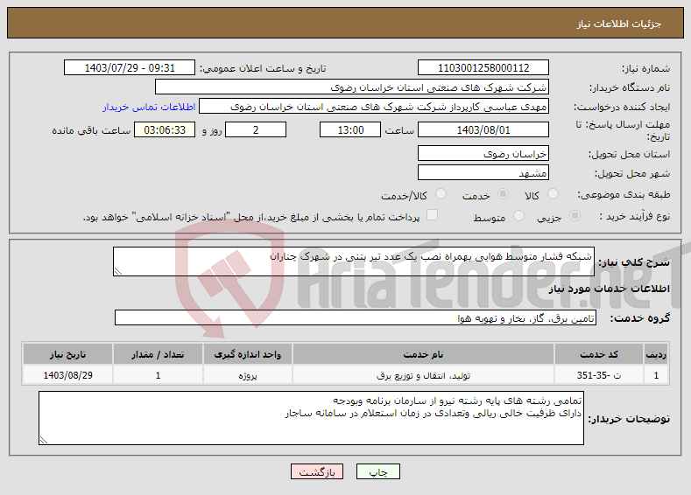The height and width of the screenshot is (495, 691).
Task: Click the service group field تامین برق، گاز
Action: [356, 317]
